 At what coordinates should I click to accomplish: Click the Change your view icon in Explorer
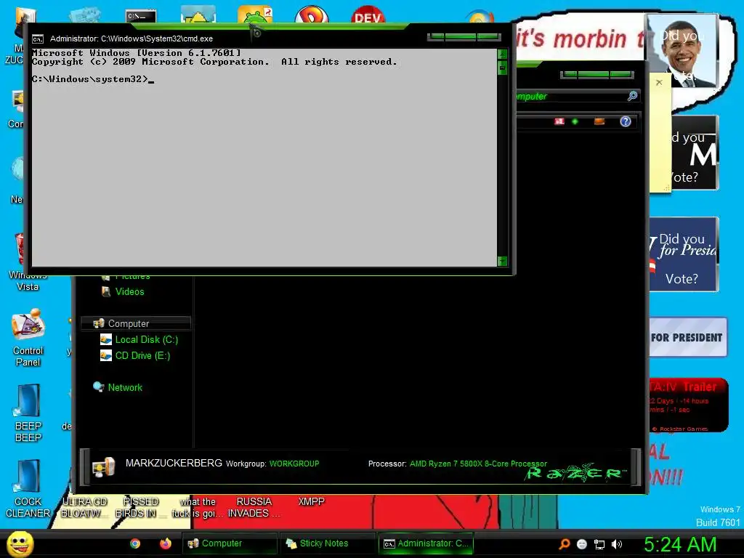coord(559,121)
